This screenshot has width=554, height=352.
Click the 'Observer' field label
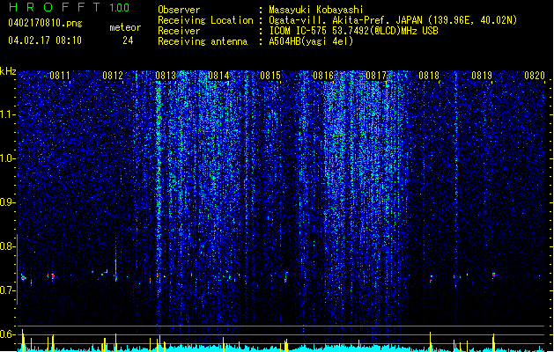179,10
